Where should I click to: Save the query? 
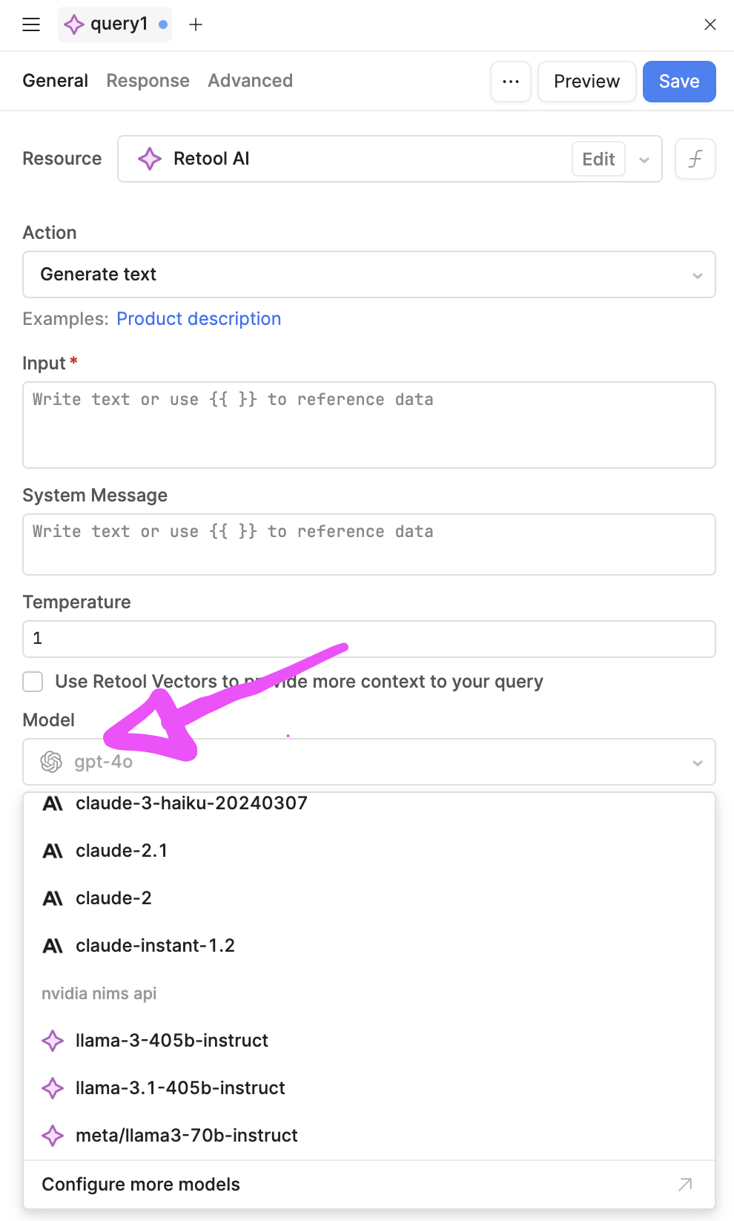tap(679, 82)
